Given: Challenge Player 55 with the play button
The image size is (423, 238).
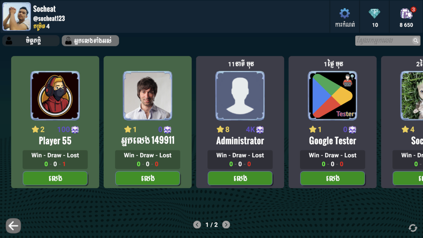Looking at the screenshot, I should click(55, 178).
